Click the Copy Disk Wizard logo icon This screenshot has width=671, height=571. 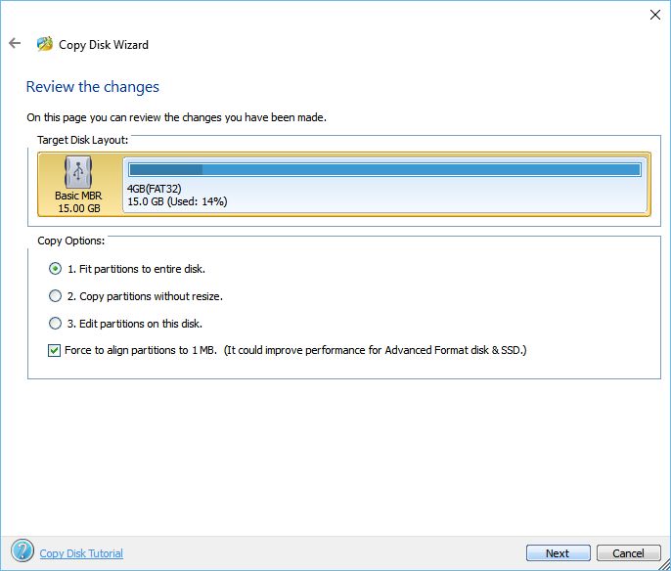click(x=45, y=44)
